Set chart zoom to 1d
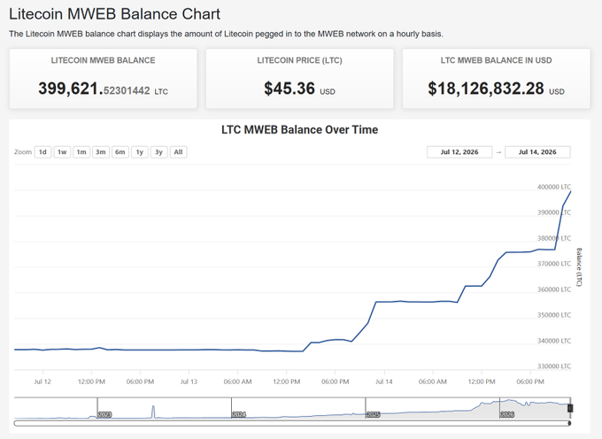 42,152
